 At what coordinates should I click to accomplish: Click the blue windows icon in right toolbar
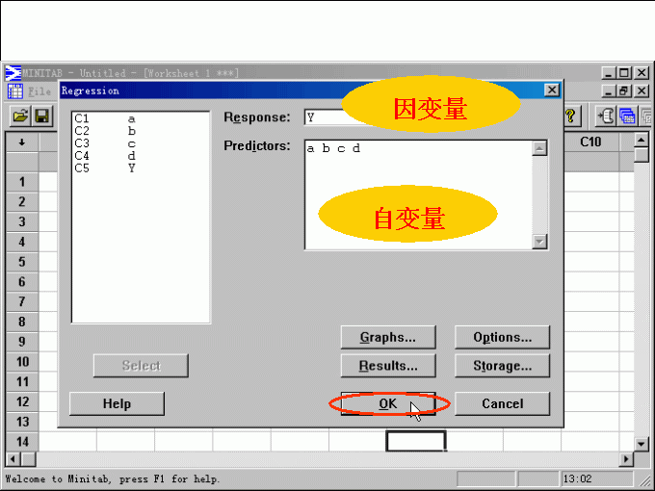627,116
